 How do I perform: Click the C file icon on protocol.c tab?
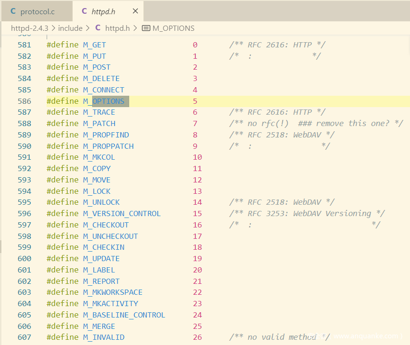pos(13,11)
